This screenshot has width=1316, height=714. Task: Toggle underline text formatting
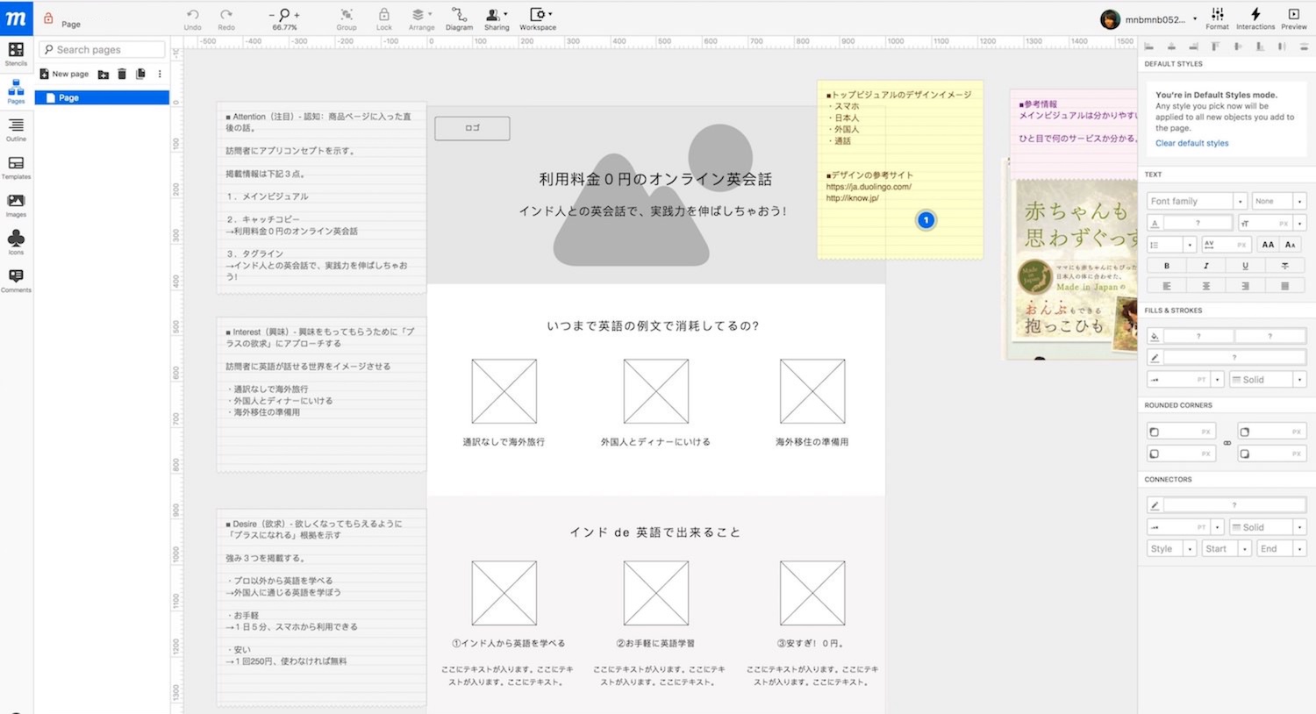coord(1245,266)
